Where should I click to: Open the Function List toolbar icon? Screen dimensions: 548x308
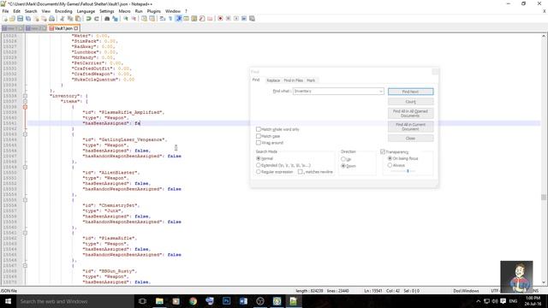pyautogui.click(x=202, y=19)
